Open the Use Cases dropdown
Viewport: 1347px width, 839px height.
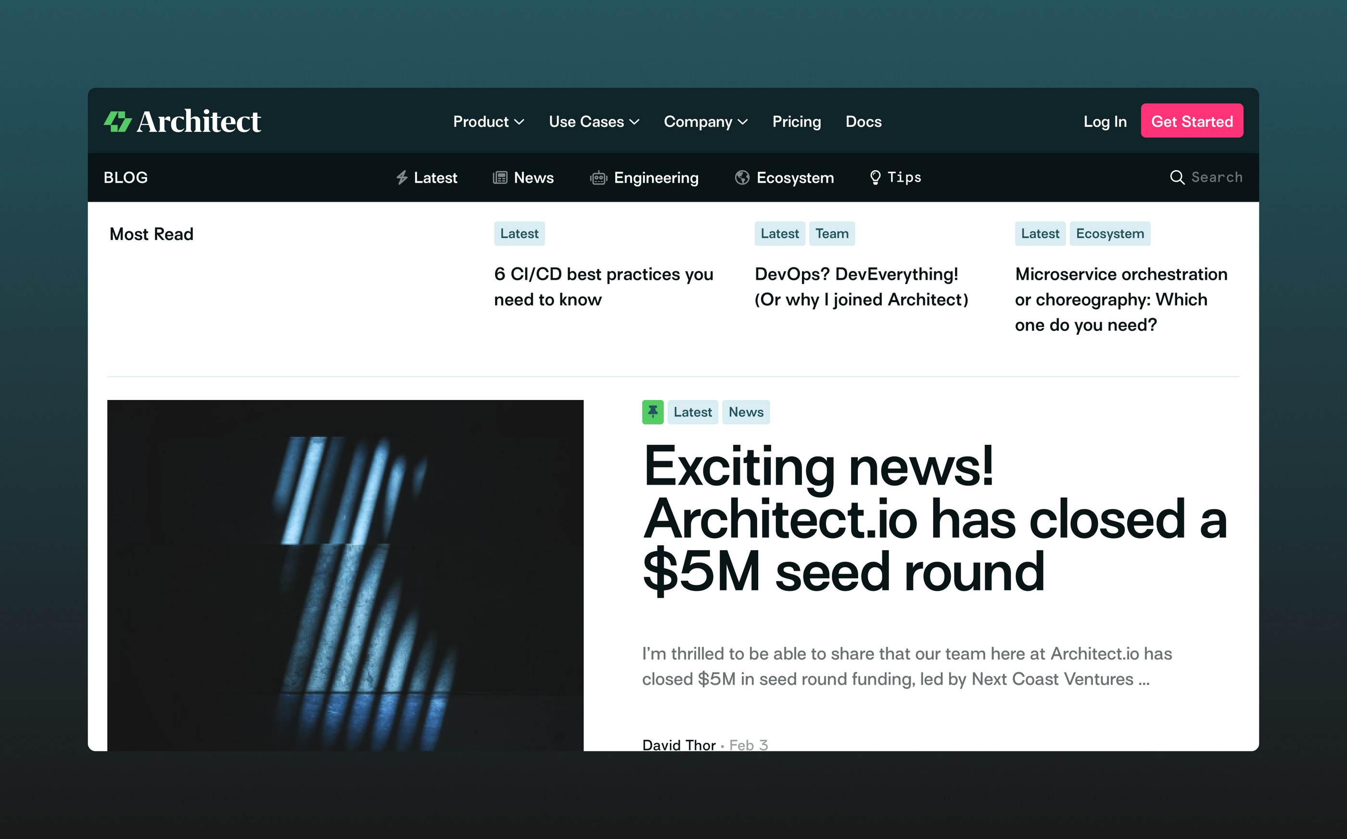click(594, 122)
